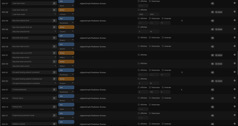Click Tester for Load room mean set
This screenshot has width=238, height=126.
tap(219, 12)
